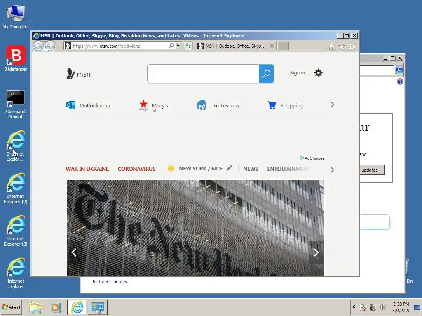Open Internet Explorer (2) desktop shortcut
This screenshot has height=316, width=422.
point(16,188)
